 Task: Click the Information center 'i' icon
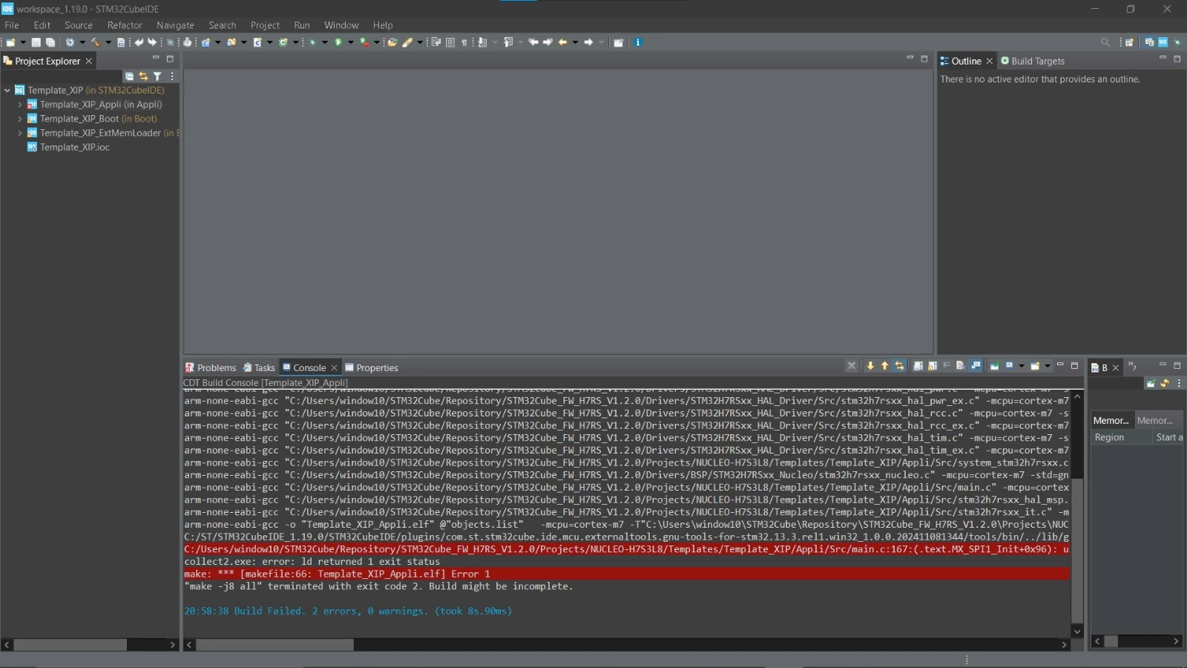pyautogui.click(x=637, y=42)
